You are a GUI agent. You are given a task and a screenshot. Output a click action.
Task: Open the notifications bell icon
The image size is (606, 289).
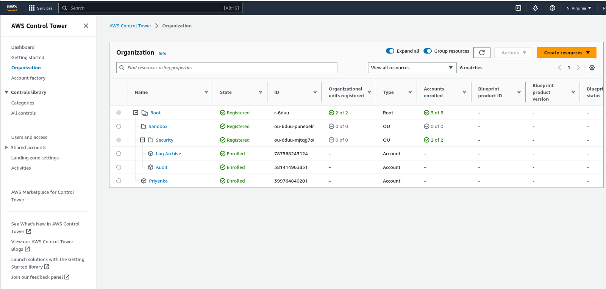(535, 8)
